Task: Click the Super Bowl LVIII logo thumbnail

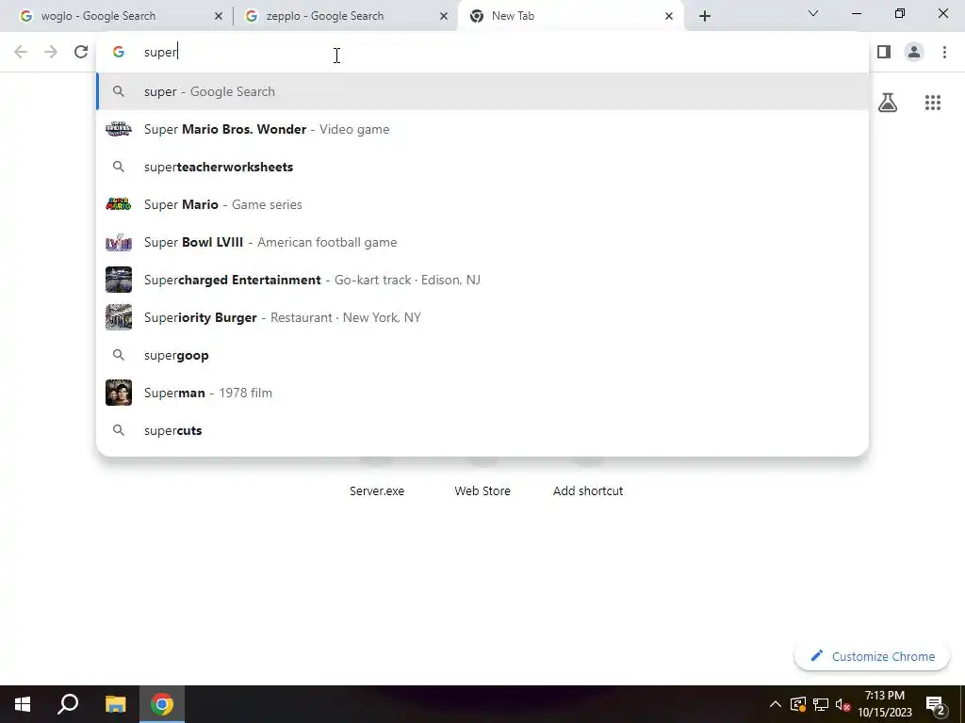Action: click(x=119, y=242)
